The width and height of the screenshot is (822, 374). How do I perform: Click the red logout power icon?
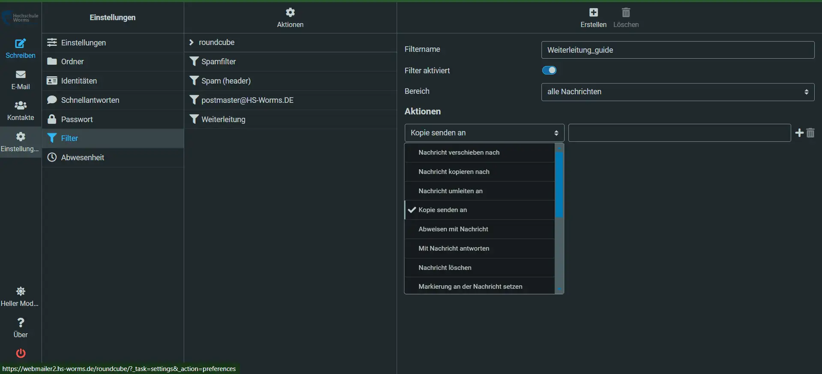coord(21,353)
